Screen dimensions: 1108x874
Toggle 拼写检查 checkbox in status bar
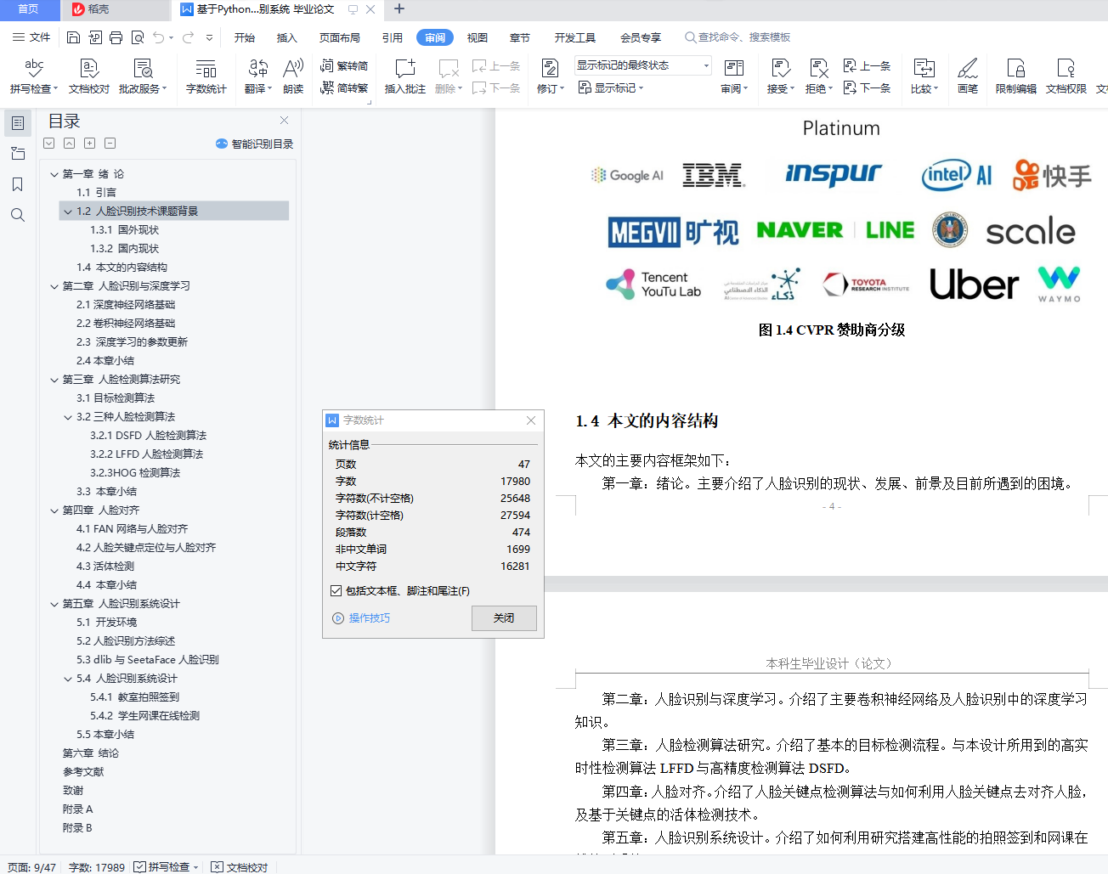point(139,867)
